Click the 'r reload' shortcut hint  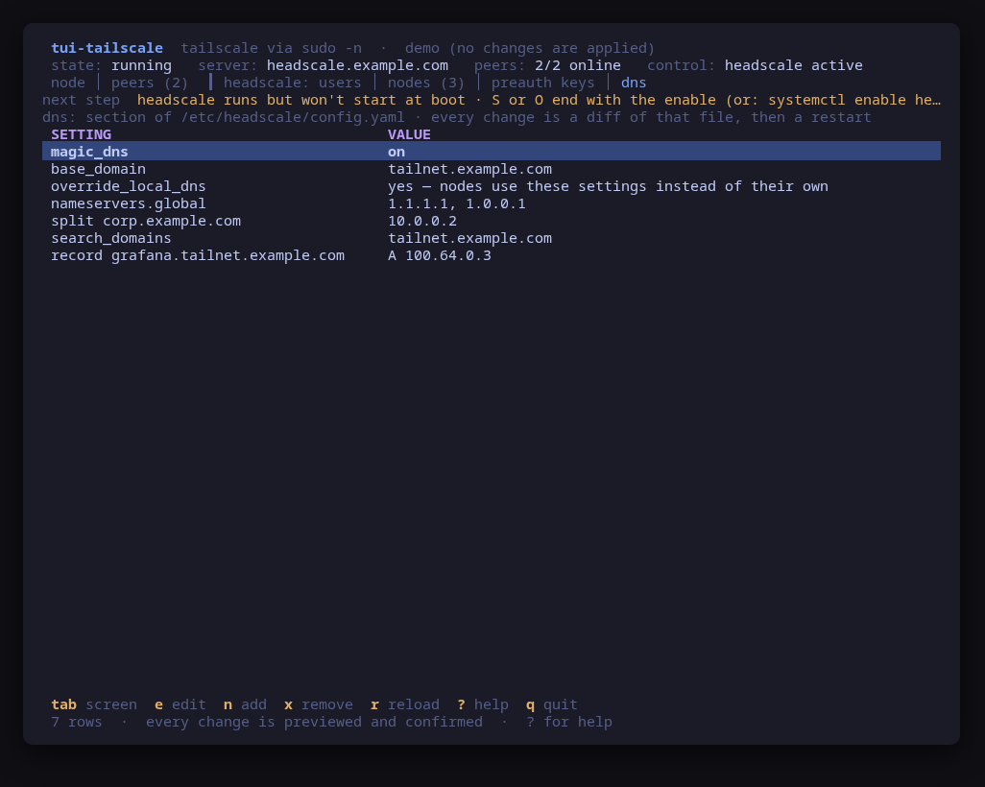click(405, 704)
